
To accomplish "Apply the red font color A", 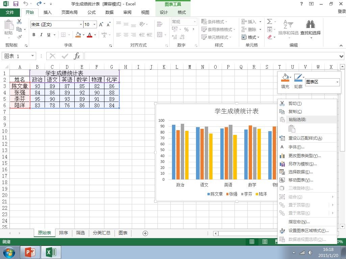I will 89,35.
